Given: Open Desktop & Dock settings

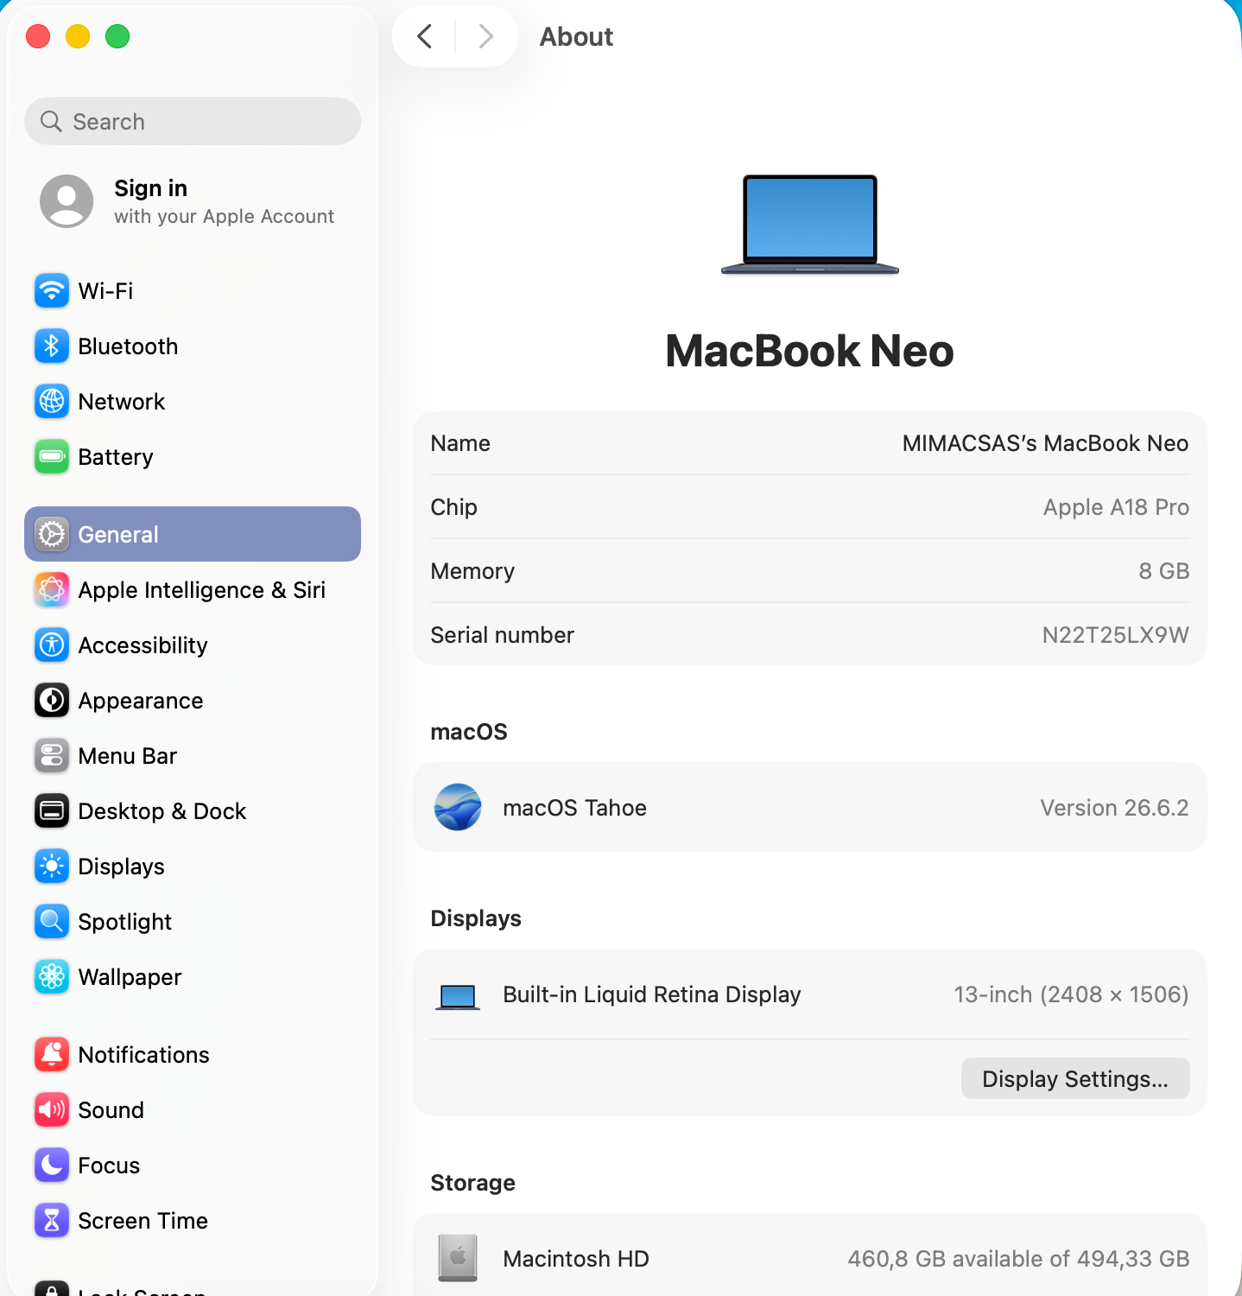Looking at the screenshot, I should [193, 811].
